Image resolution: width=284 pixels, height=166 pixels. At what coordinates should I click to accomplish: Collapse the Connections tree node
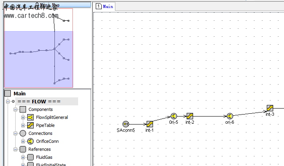pos(15,133)
